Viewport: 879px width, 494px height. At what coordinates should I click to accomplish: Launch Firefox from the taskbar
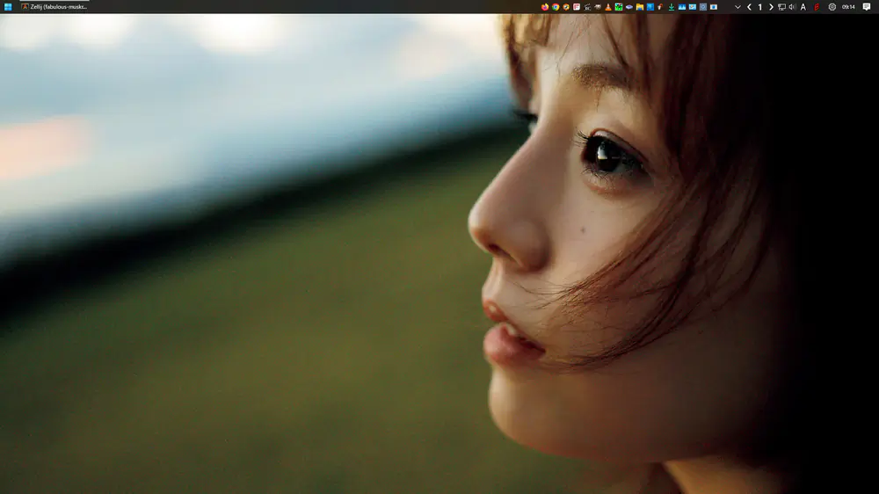point(545,6)
